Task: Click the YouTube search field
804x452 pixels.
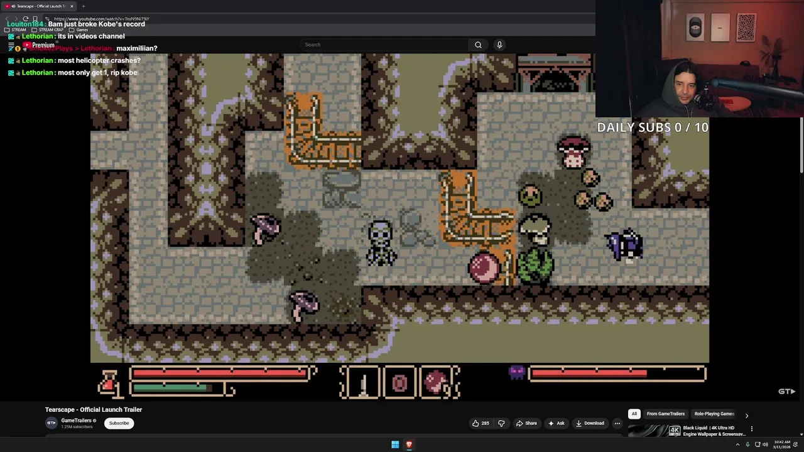Action: tap(384, 45)
